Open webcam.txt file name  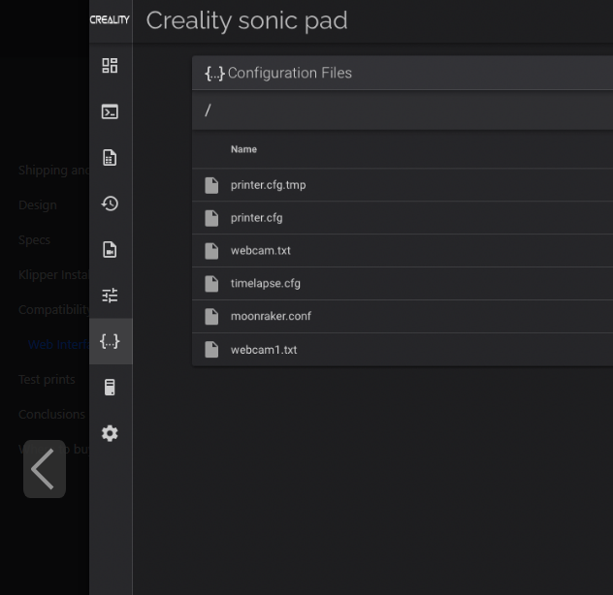pyautogui.click(x=260, y=251)
